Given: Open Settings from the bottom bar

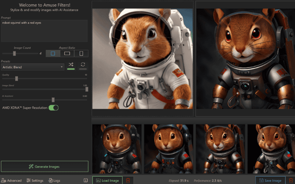Looking at the screenshot, I should pos(35,180).
